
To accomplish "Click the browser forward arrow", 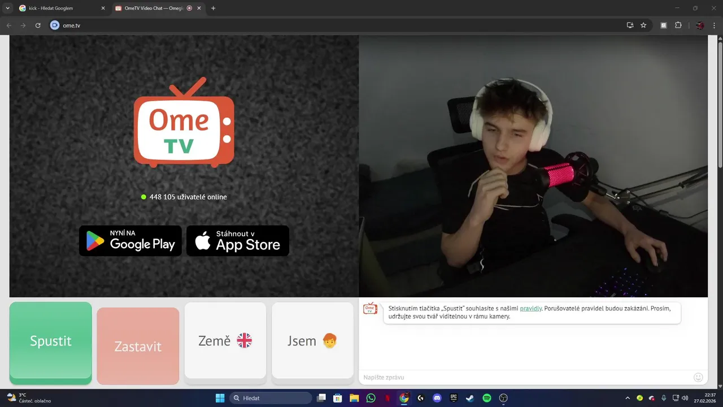I will (x=23, y=25).
